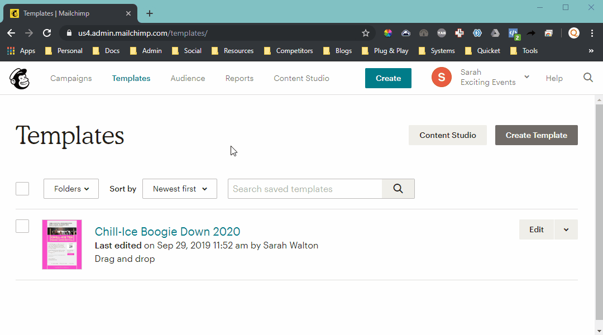The width and height of the screenshot is (603, 335).
Task: Click the Google Drive extension icon
Action: (x=495, y=33)
